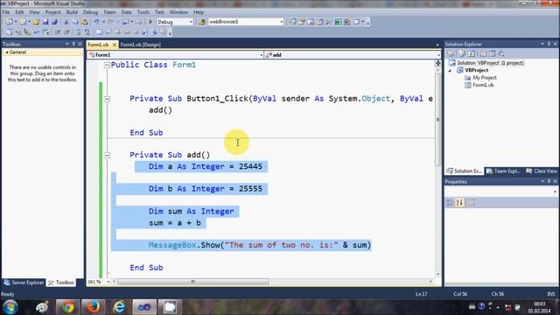Open the File menu
The width and height of the screenshot is (560, 315).
click(6, 12)
